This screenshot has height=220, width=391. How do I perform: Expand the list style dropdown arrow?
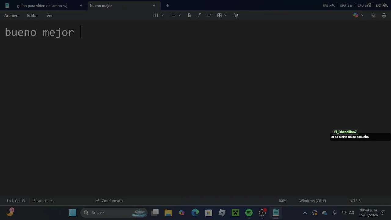pyautogui.click(x=179, y=15)
